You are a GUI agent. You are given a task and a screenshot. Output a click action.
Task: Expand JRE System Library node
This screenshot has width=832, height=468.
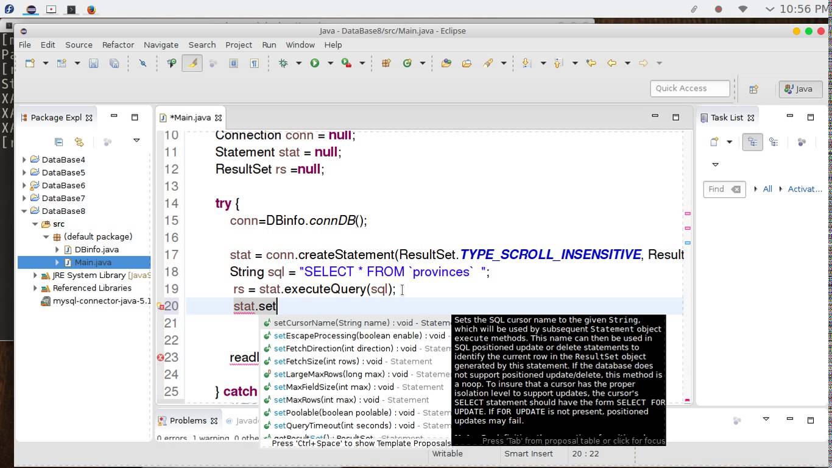(35, 275)
